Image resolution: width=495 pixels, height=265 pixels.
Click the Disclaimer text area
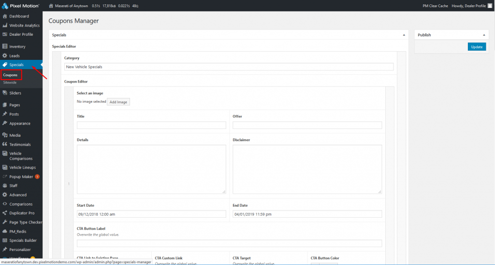coord(307,169)
